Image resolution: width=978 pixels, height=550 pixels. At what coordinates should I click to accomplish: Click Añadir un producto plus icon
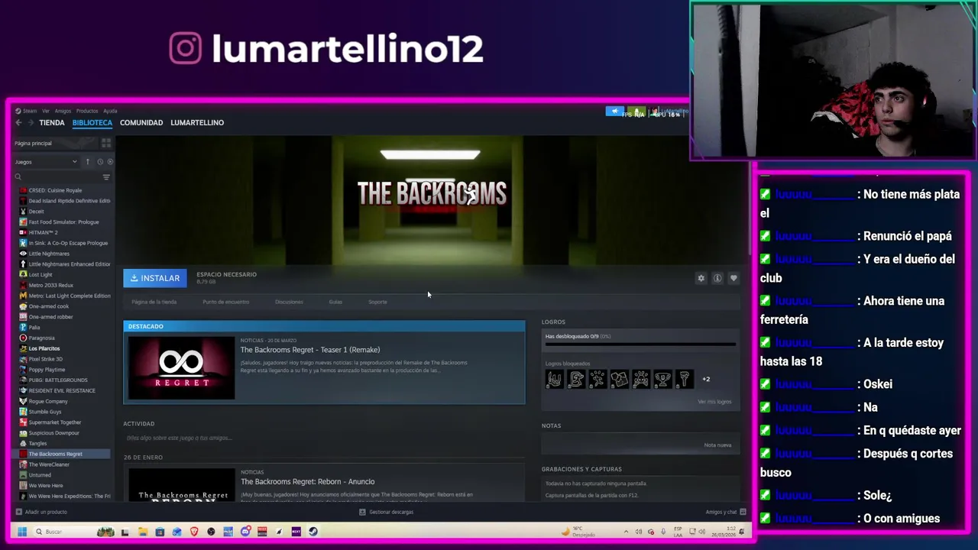tap(19, 512)
